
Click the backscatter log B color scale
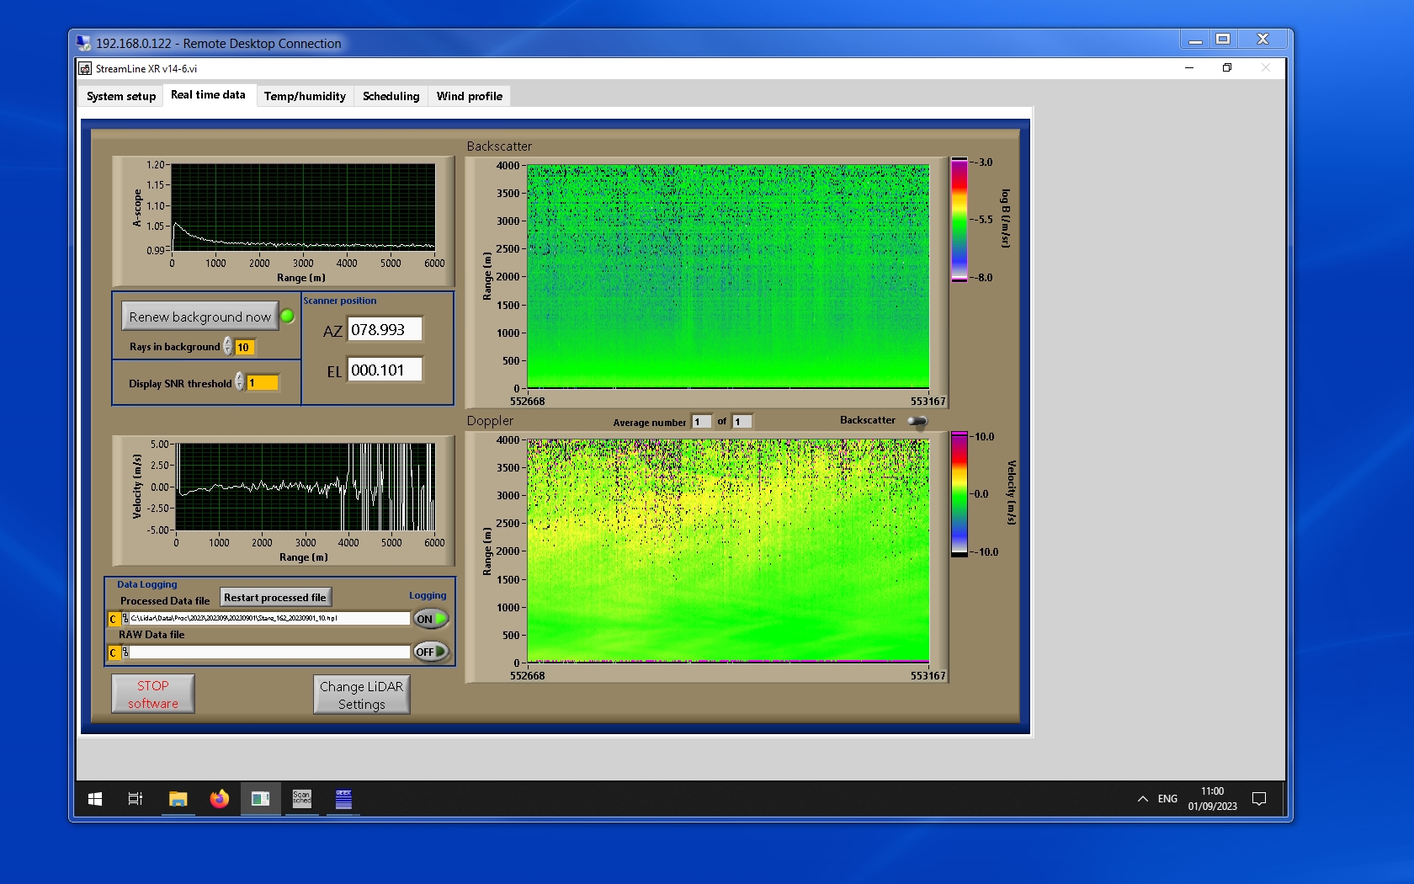click(x=959, y=220)
